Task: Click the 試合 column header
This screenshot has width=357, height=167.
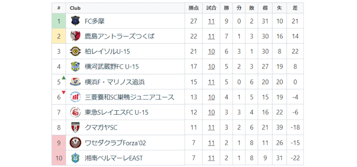Action: click(211, 8)
